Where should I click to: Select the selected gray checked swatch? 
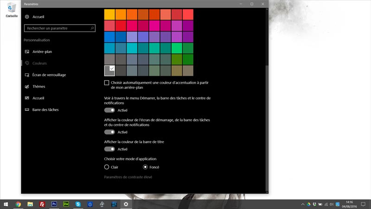pyautogui.click(x=109, y=71)
